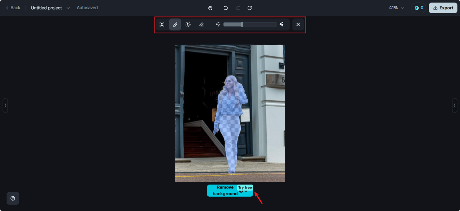Undo the last action
The width and height of the screenshot is (460, 211).
click(x=226, y=8)
